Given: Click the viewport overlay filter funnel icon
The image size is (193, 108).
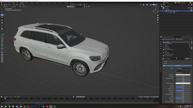Looking at the screenshot, I should (89, 7).
